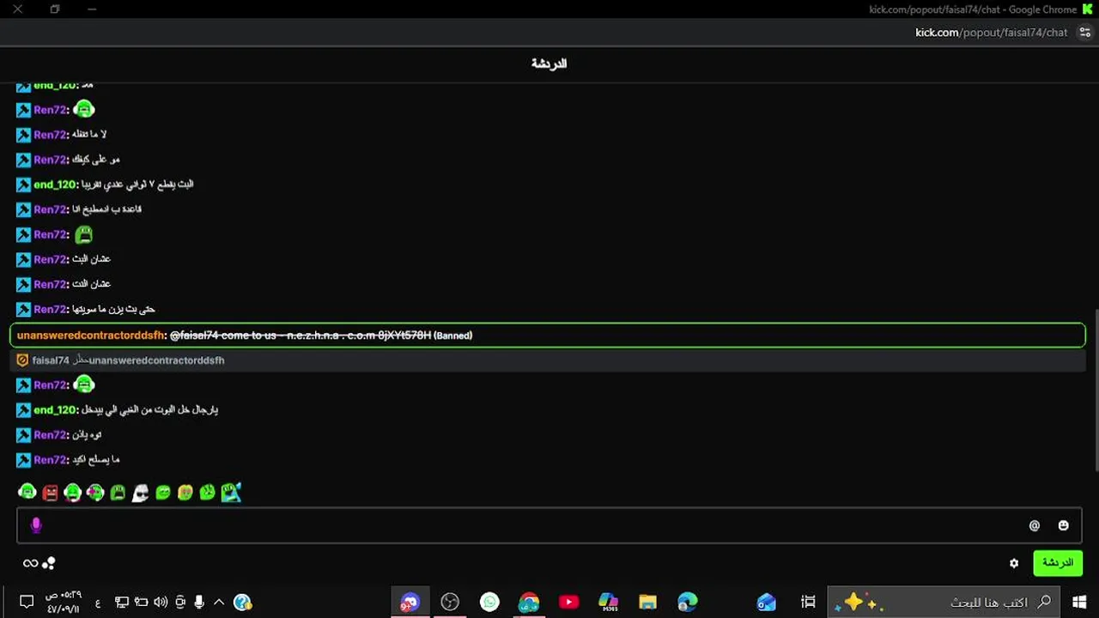Click the Windows search box اكتب هنا للبحث
Viewport: 1099px width, 618px height.
click(944, 602)
